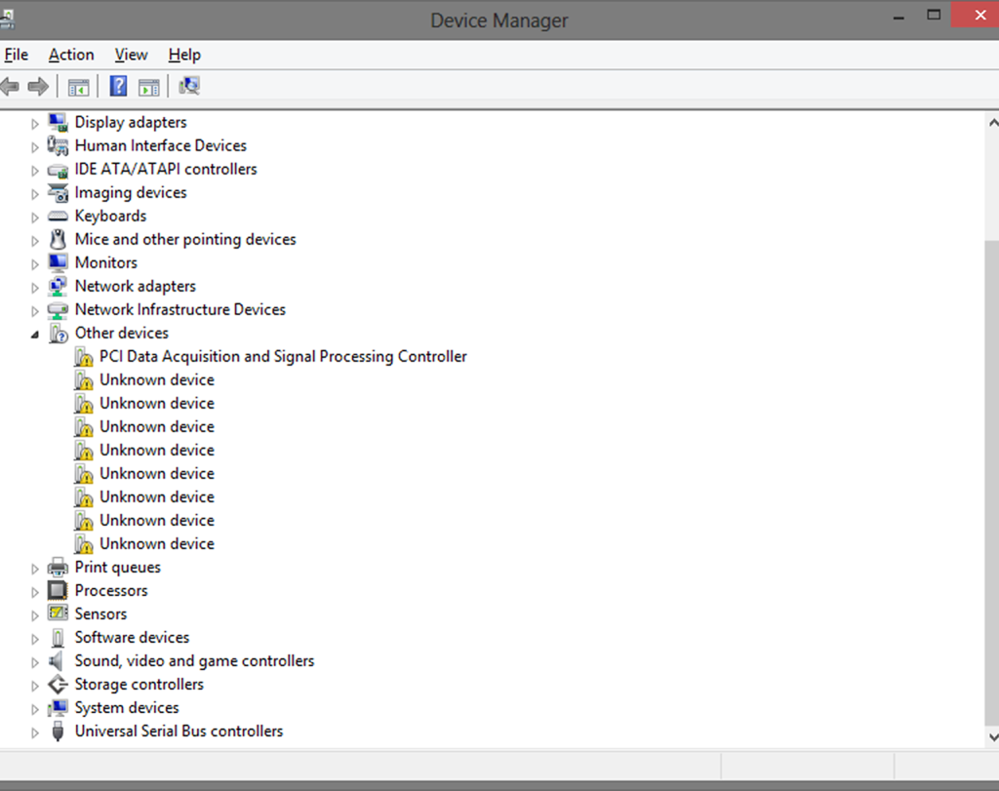Click the speaker icon for Sound controllers
Screen dimensions: 999x791
coord(57,661)
